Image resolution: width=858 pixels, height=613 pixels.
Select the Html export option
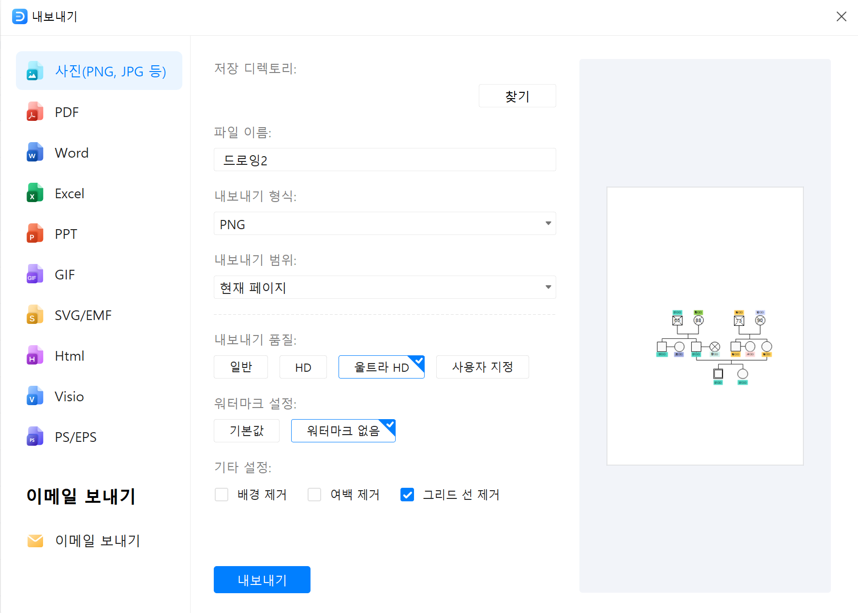(x=69, y=356)
